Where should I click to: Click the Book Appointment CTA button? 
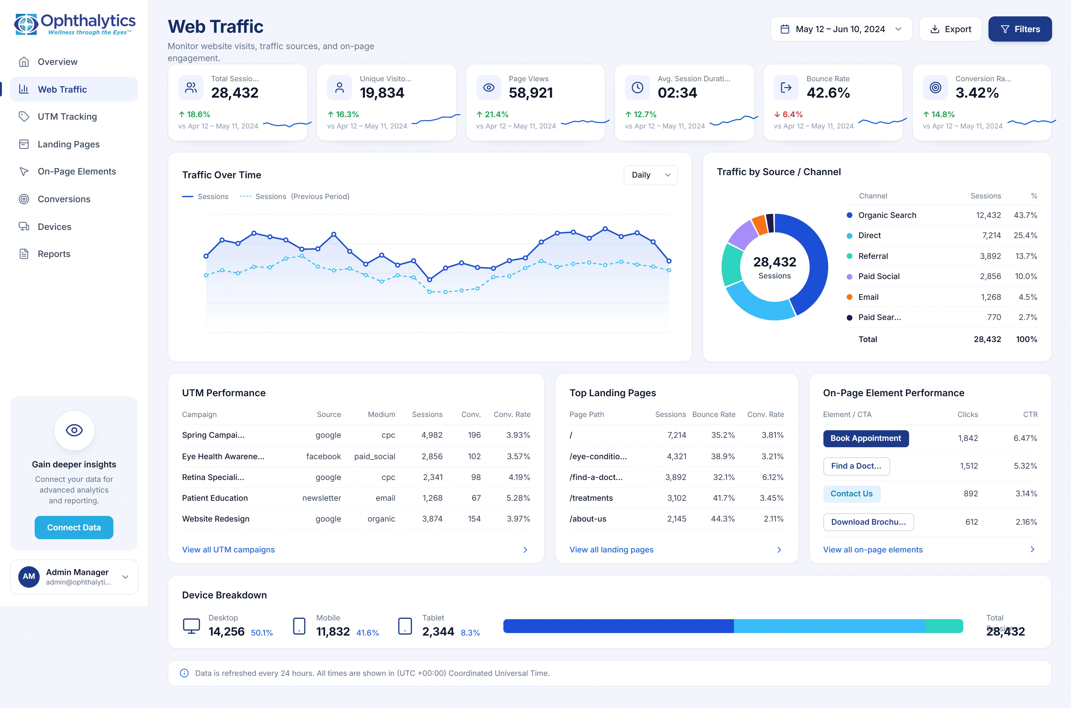pos(866,438)
